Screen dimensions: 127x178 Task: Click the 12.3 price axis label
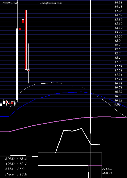117,53
